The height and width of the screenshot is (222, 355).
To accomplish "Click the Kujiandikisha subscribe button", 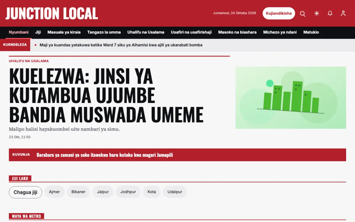I will (279, 13).
